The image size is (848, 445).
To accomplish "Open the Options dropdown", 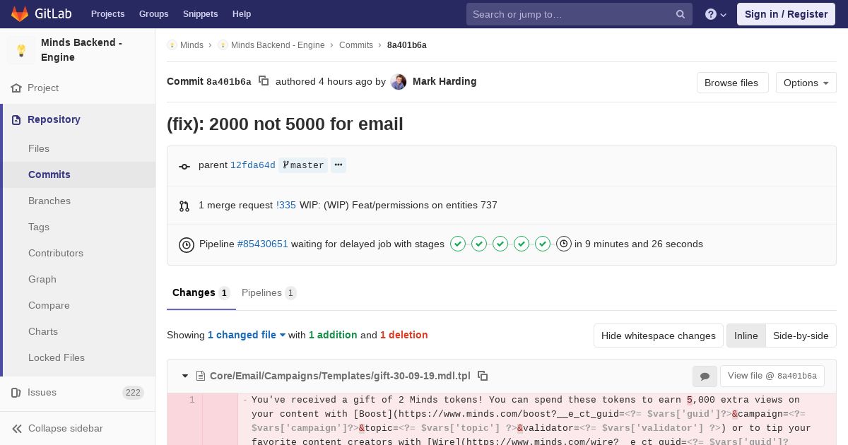I will click(x=806, y=83).
